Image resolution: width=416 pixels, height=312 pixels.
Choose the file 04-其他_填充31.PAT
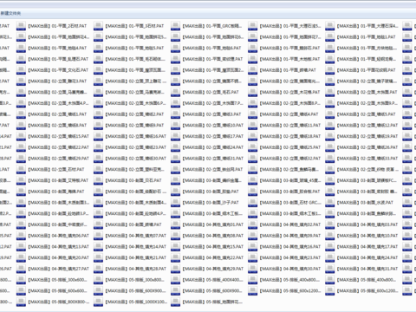pyautogui.click(x=367, y=269)
